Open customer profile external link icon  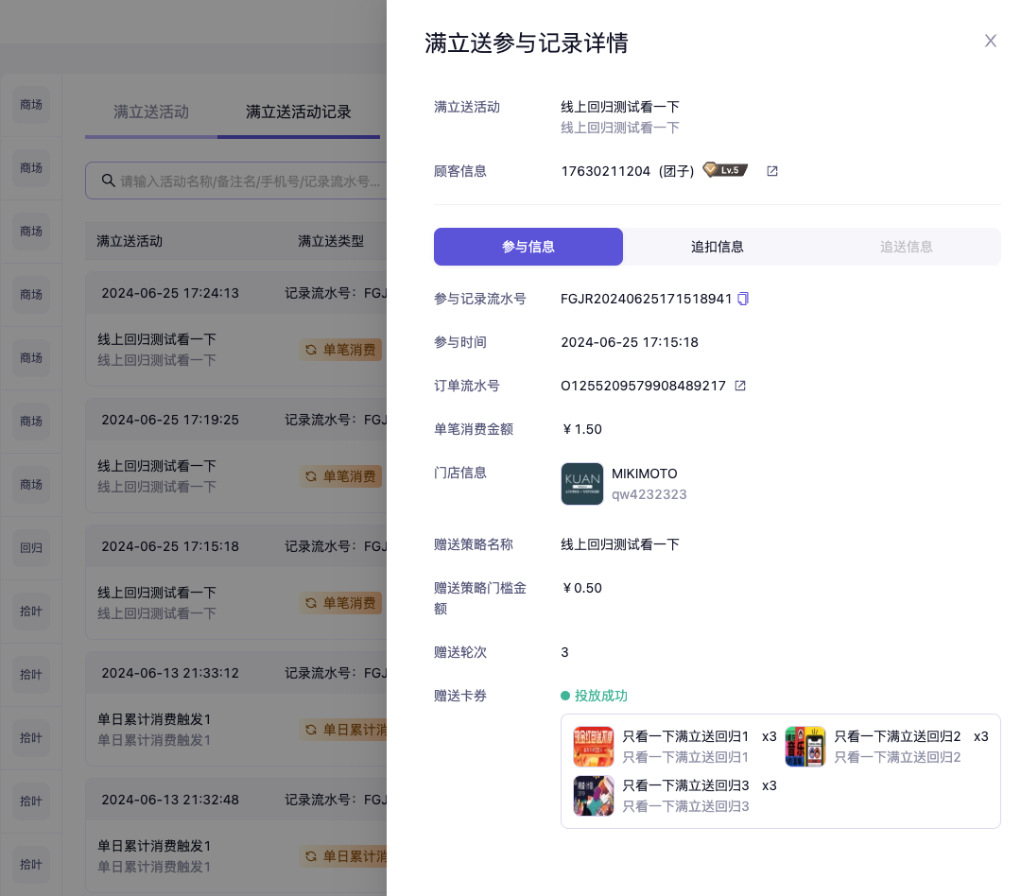(772, 171)
